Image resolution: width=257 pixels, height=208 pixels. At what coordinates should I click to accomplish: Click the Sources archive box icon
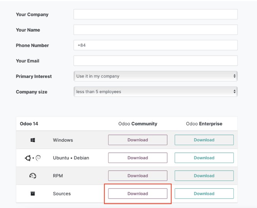coord(33,193)
